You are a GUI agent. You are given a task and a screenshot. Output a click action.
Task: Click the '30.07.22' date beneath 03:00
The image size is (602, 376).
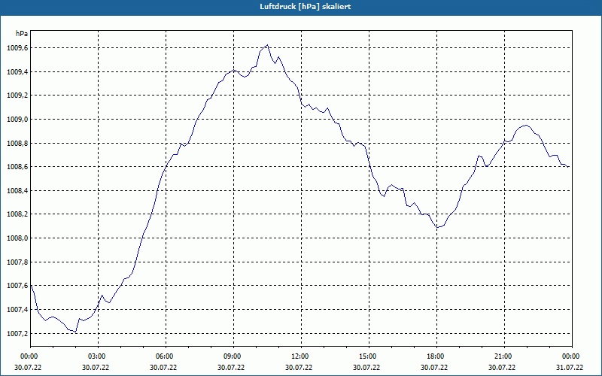(x=96, y=367)
